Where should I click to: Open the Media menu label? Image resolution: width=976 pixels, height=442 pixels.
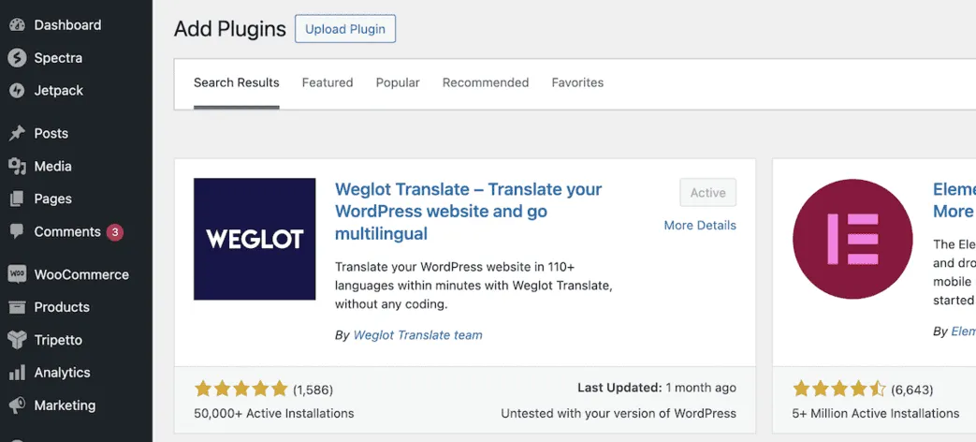click(53, 166)
